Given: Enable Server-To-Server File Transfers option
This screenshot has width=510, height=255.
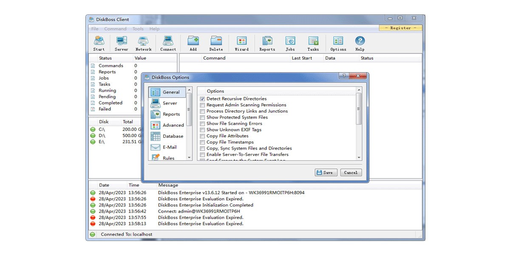Looking at the screenshot, I should (203, 155).
